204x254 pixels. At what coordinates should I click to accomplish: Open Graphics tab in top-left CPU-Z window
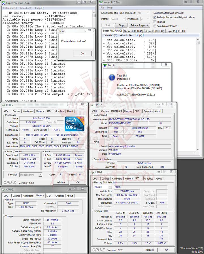60,111
